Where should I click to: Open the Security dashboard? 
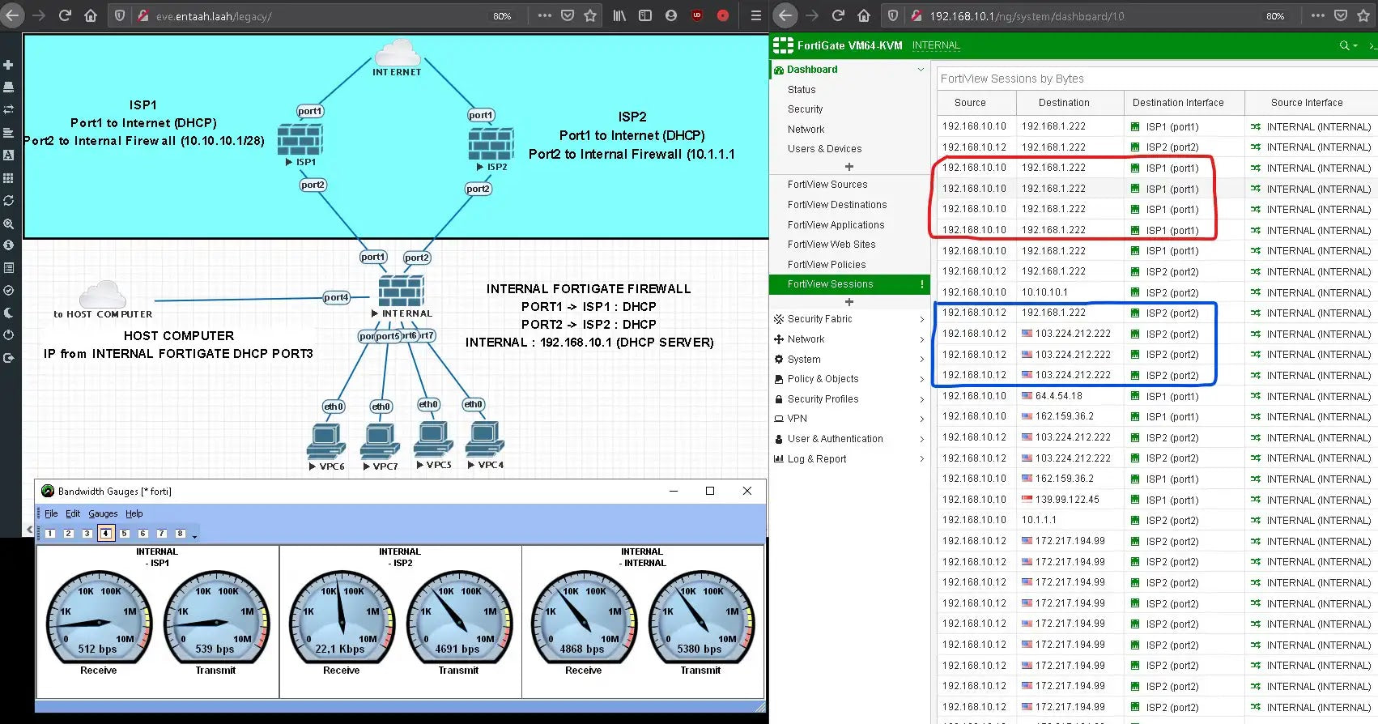tap(805, 109)
